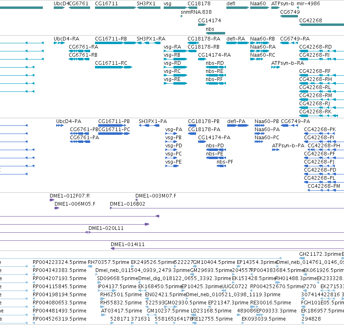Click the Naa60-PA protein label

(x=267, y=130)
